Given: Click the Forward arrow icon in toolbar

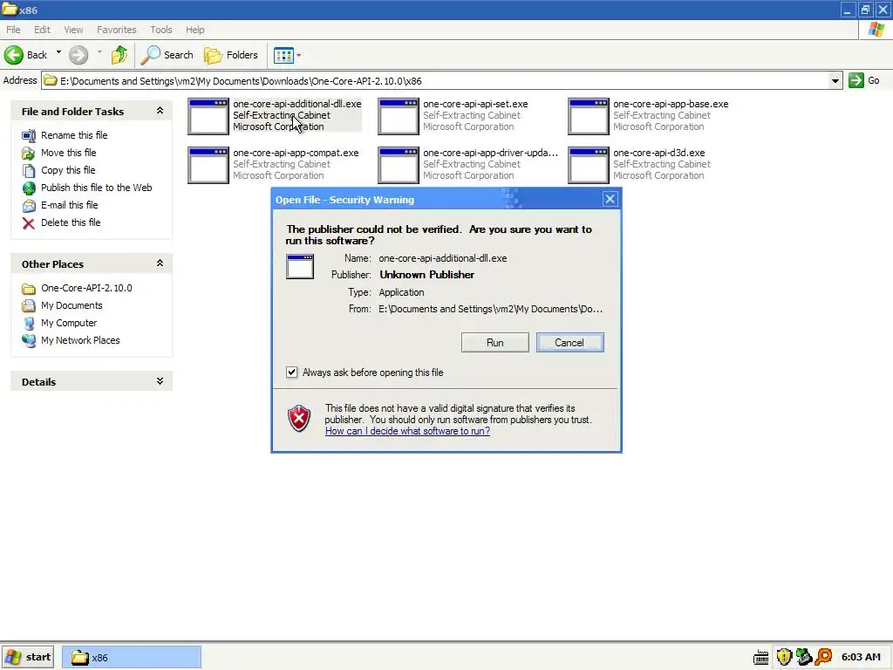Looking at the screenshot, I should pos(78,55).
